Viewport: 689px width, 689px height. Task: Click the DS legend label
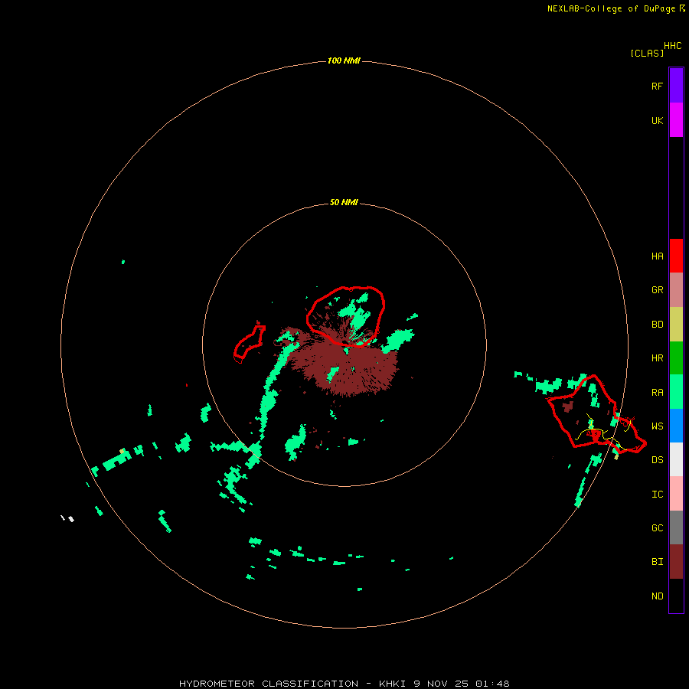click(657, 460)
